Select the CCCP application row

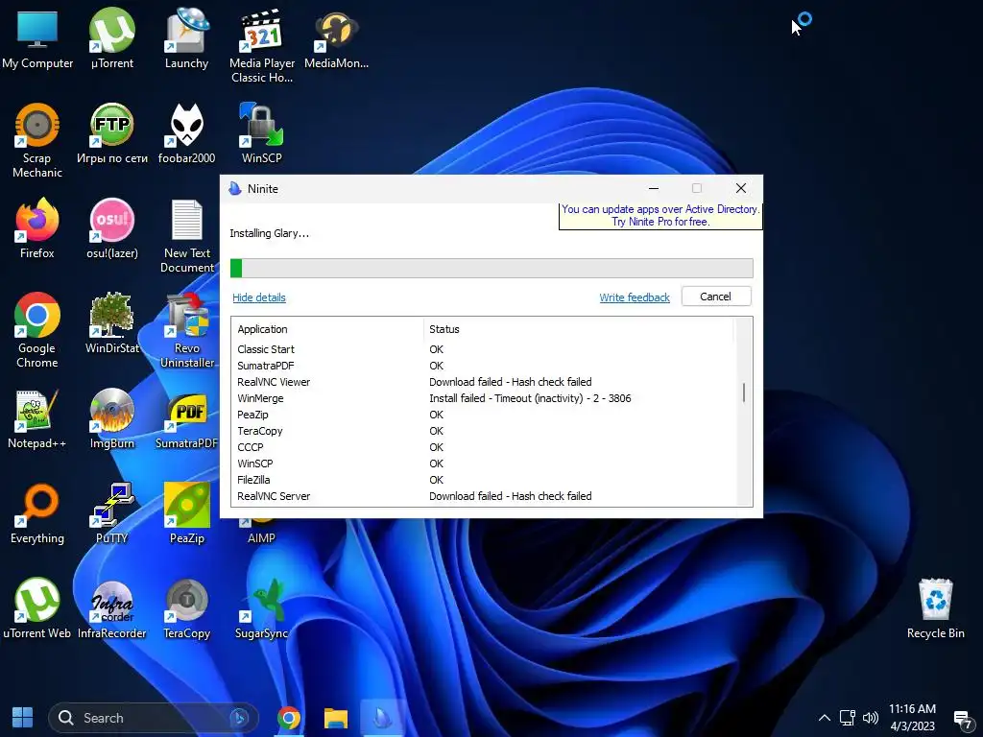click(482, 447)
